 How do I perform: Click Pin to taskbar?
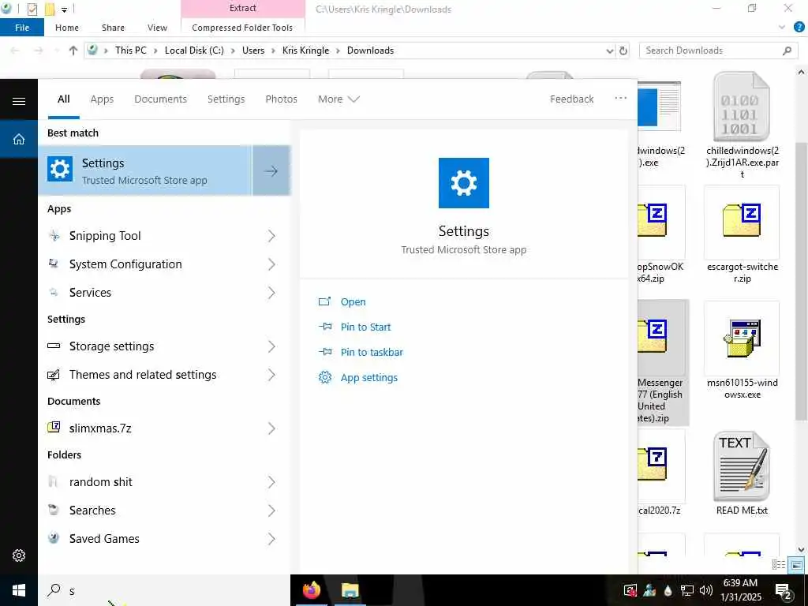tap(372, 352)
